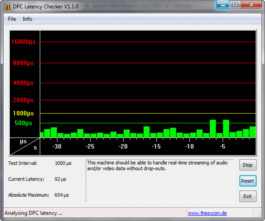Screen dimensions: 265x221
Task: Click the Current Latency label
Action: point(26,179)
